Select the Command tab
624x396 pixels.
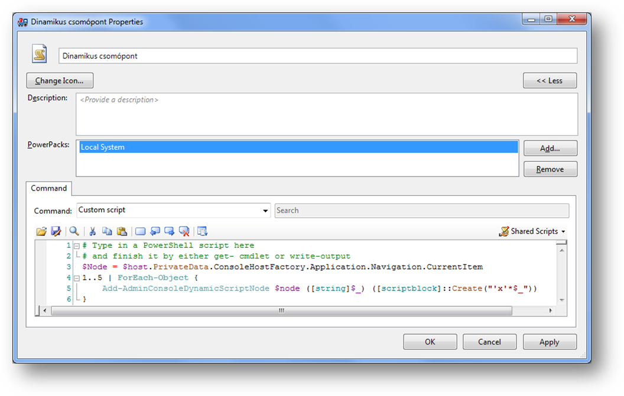[x=49, y=188]
